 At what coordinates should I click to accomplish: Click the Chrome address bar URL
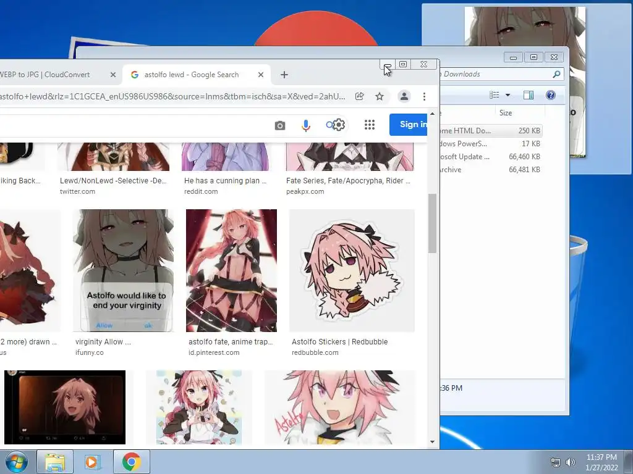click(x=173, y=96)
